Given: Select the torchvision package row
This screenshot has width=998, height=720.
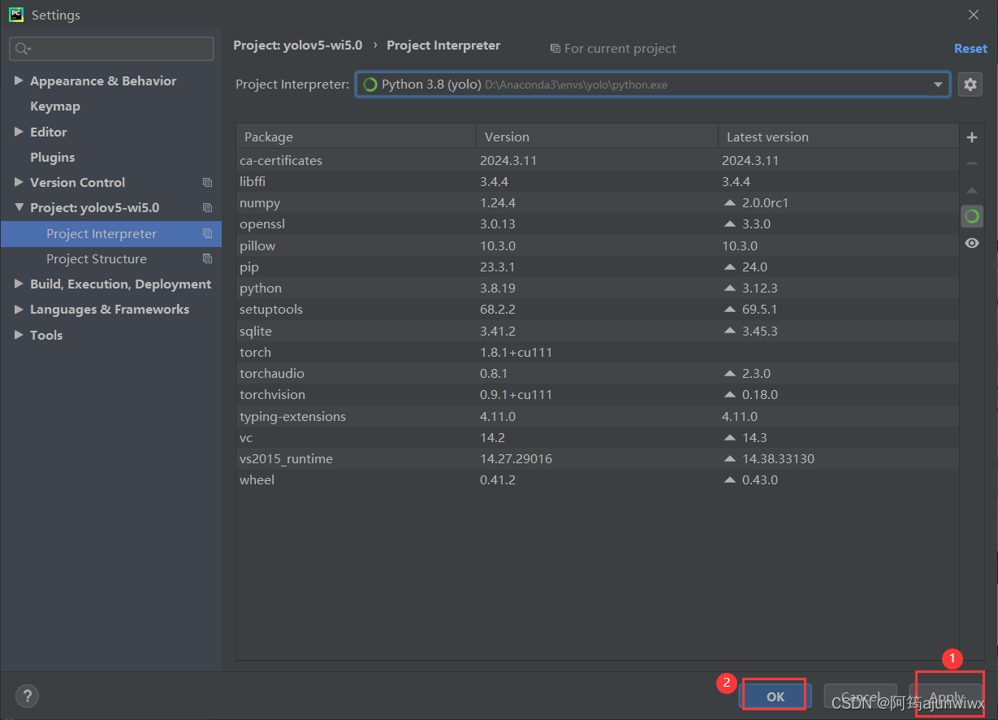Looking at the screenshot, I should [598, 395].
